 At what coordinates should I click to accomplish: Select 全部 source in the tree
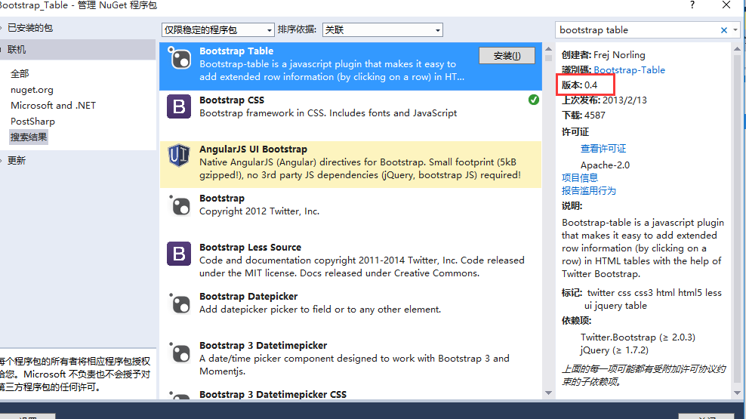pyautogui.click(x=20, y=74)
